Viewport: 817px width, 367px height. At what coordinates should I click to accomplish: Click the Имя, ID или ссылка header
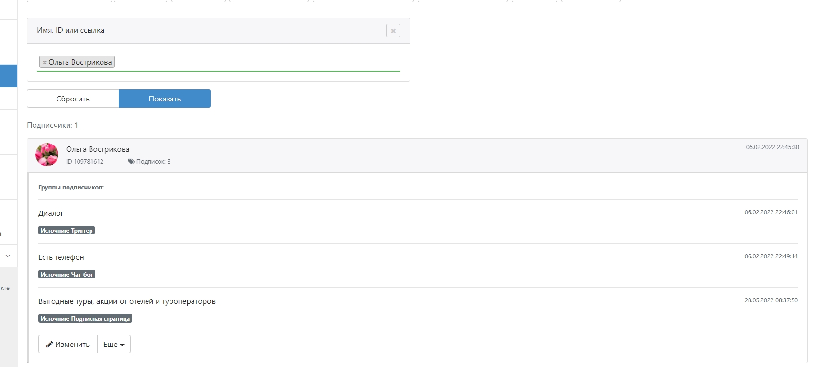pyautogui.click(x=71, y=30)
